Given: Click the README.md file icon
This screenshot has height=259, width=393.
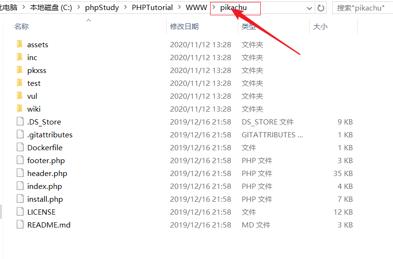Looking at the screenshot, I should (20, 225).
